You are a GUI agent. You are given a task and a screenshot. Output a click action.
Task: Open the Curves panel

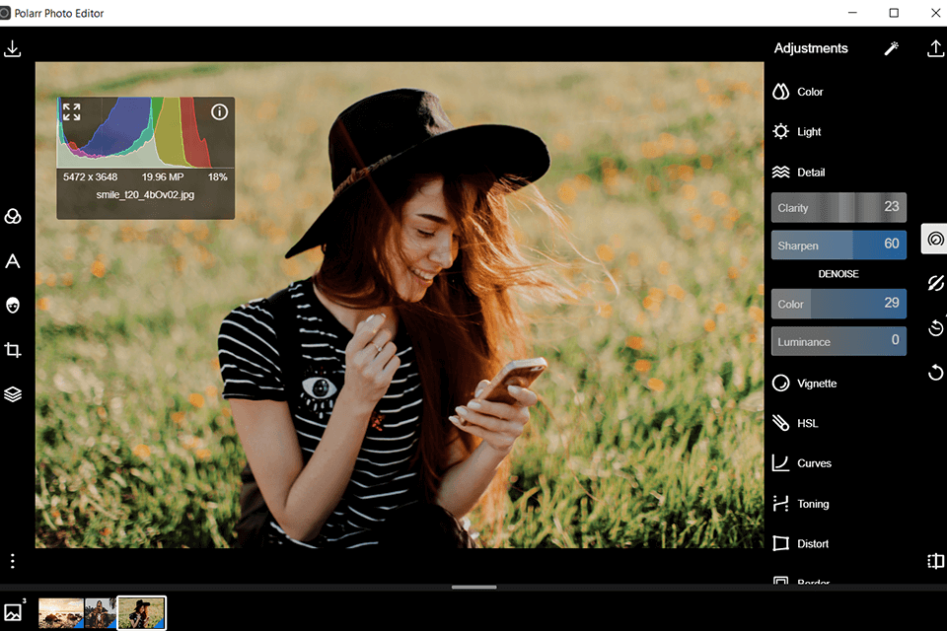tap(813, 463)
